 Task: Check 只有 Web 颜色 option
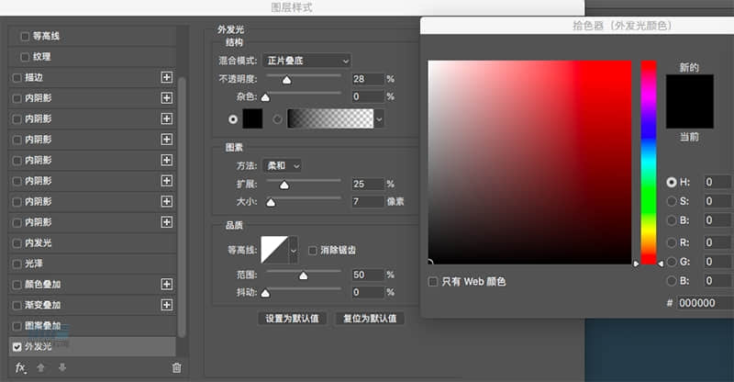[432, 282]
